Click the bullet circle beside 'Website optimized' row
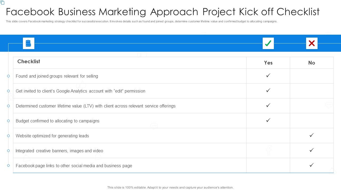The height and width of the screenshot is (192, 341). tap(8, 136)
